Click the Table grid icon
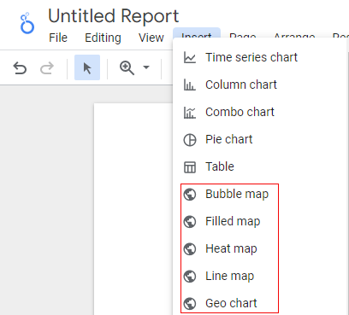 click(190, 167)
